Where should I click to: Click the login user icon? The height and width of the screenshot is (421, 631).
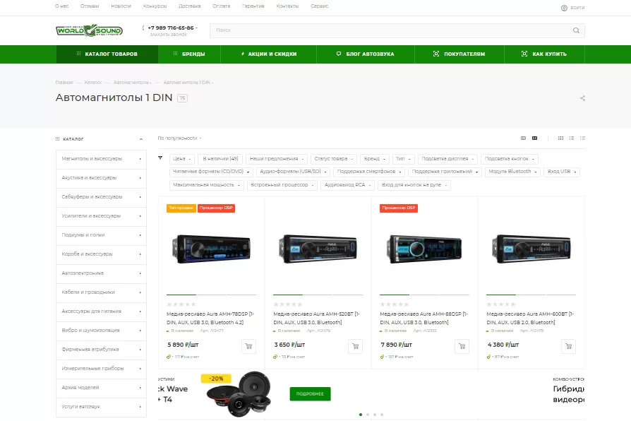click(564, 8)
